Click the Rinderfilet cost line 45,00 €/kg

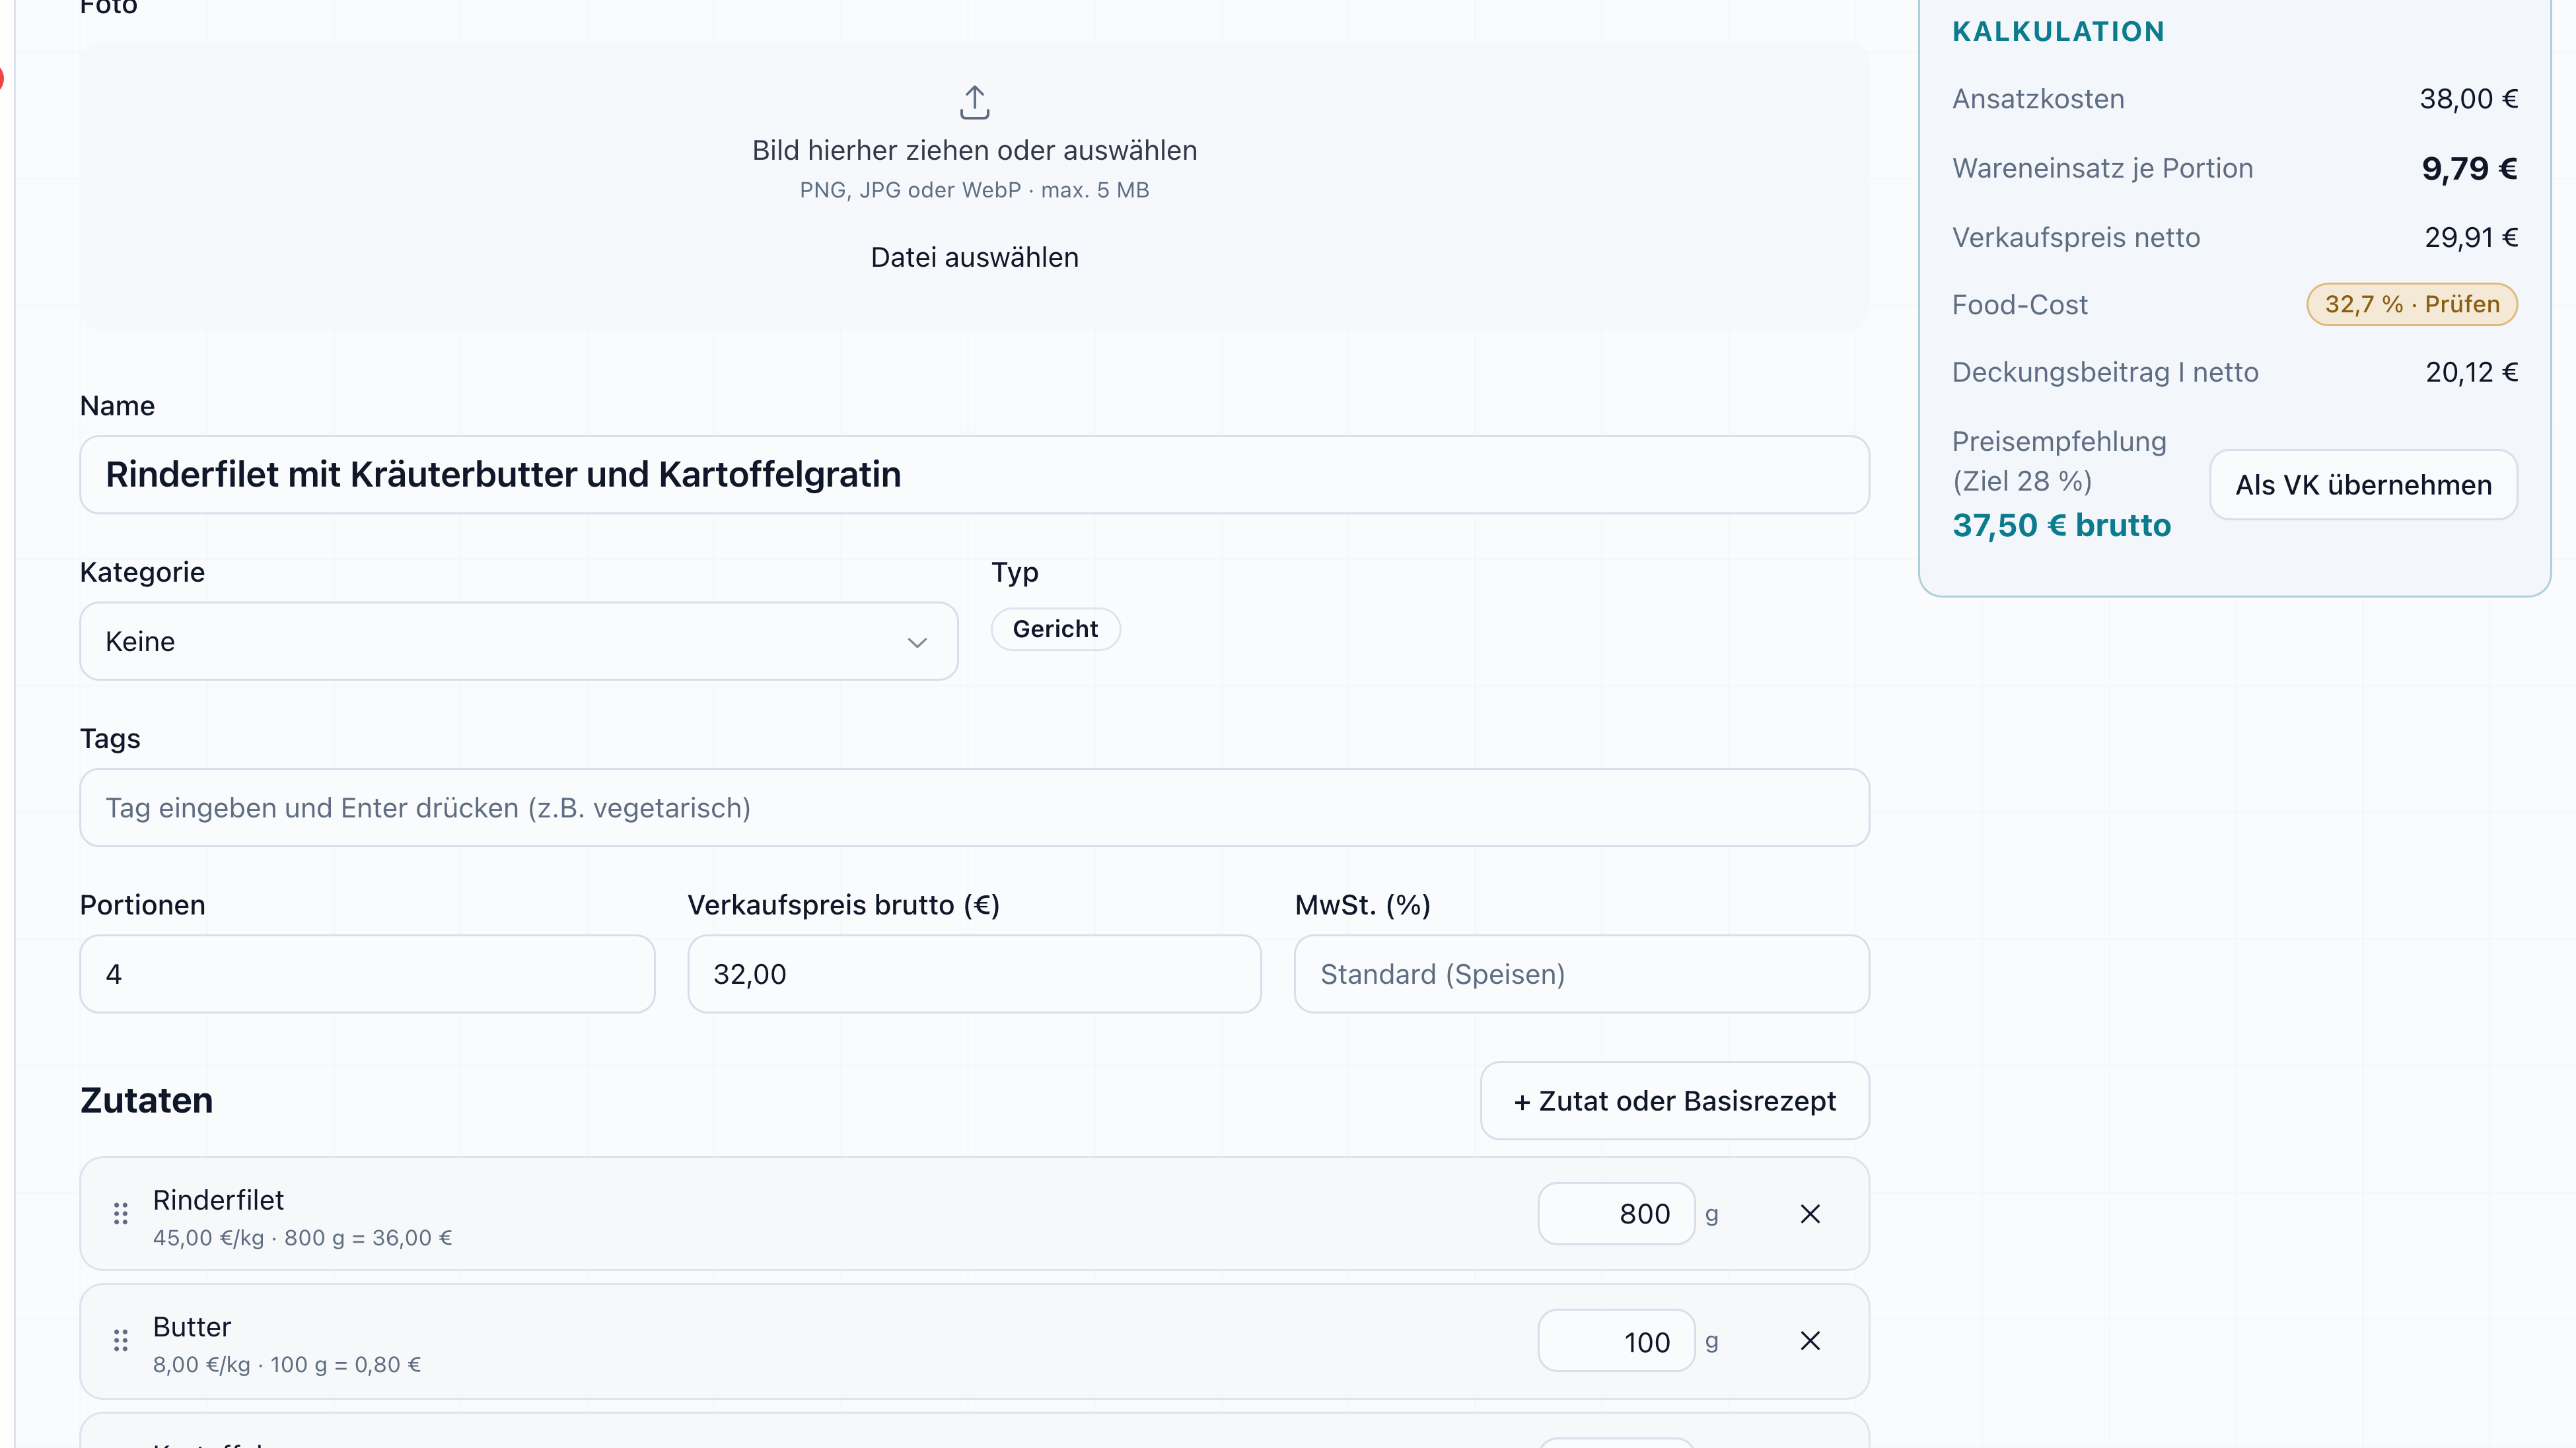(x=302, y=1237)
